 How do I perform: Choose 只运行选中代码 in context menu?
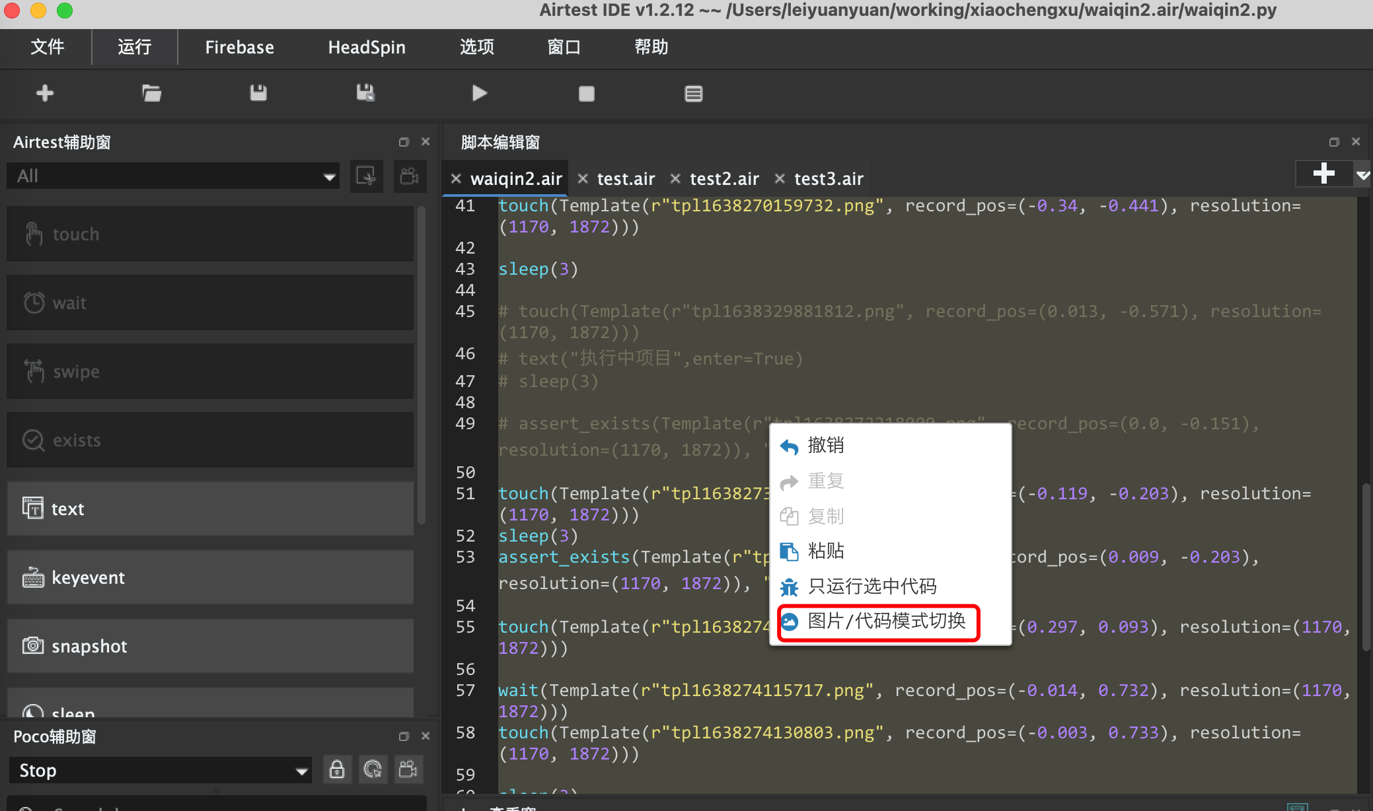[890, 586]
